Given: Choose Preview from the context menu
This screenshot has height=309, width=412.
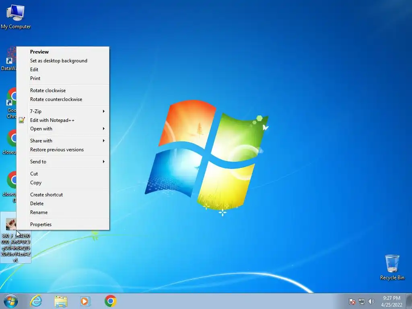Looking at the screenshot, I should coord(63,52).
